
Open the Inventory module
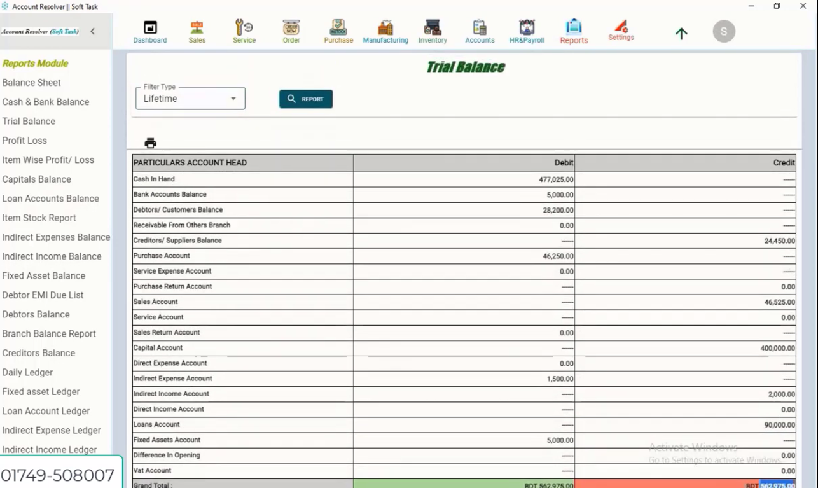pyautogui.click(x=432, y=30)
